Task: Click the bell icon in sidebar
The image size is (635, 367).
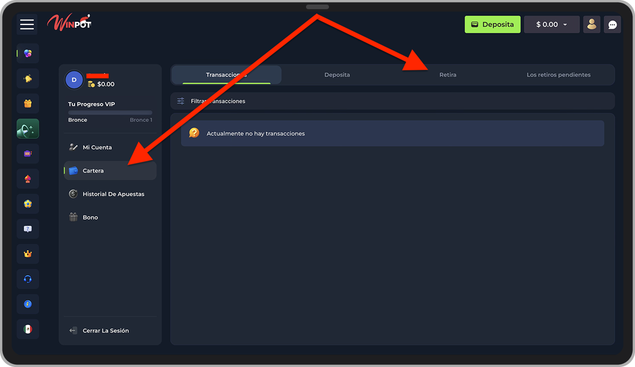Action: [x=28, y=78]
